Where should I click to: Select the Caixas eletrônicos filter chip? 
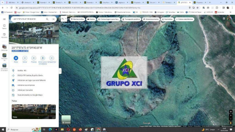pyautogui.click(x=185, y=19)
